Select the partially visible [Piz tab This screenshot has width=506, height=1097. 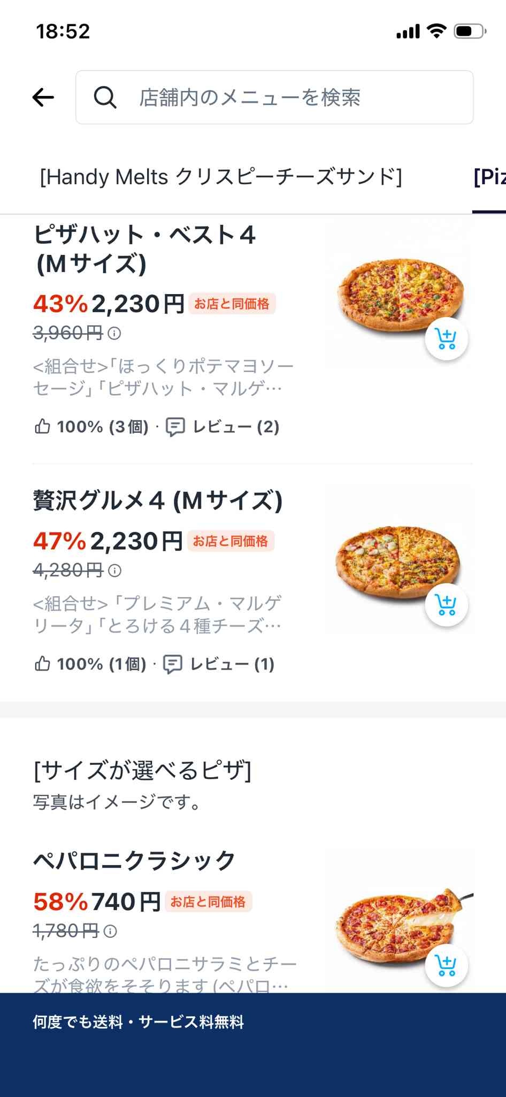pos(489,177)
